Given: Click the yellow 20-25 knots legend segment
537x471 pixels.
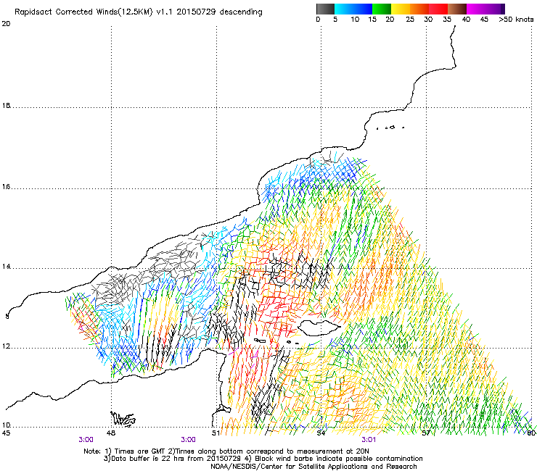Looking at the screenshot, I should tap(401, 9).
